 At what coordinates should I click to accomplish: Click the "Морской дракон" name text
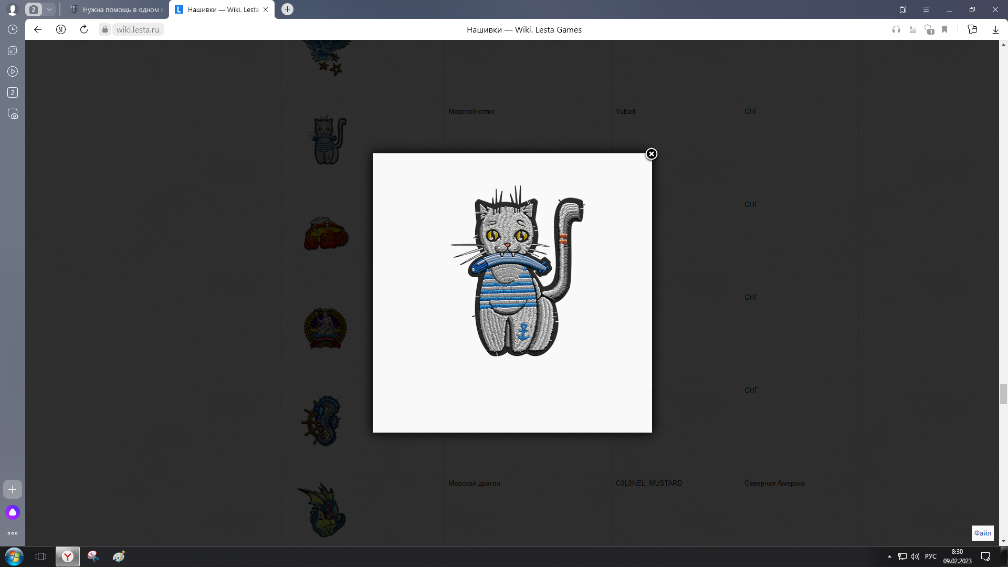pos(474,483)
